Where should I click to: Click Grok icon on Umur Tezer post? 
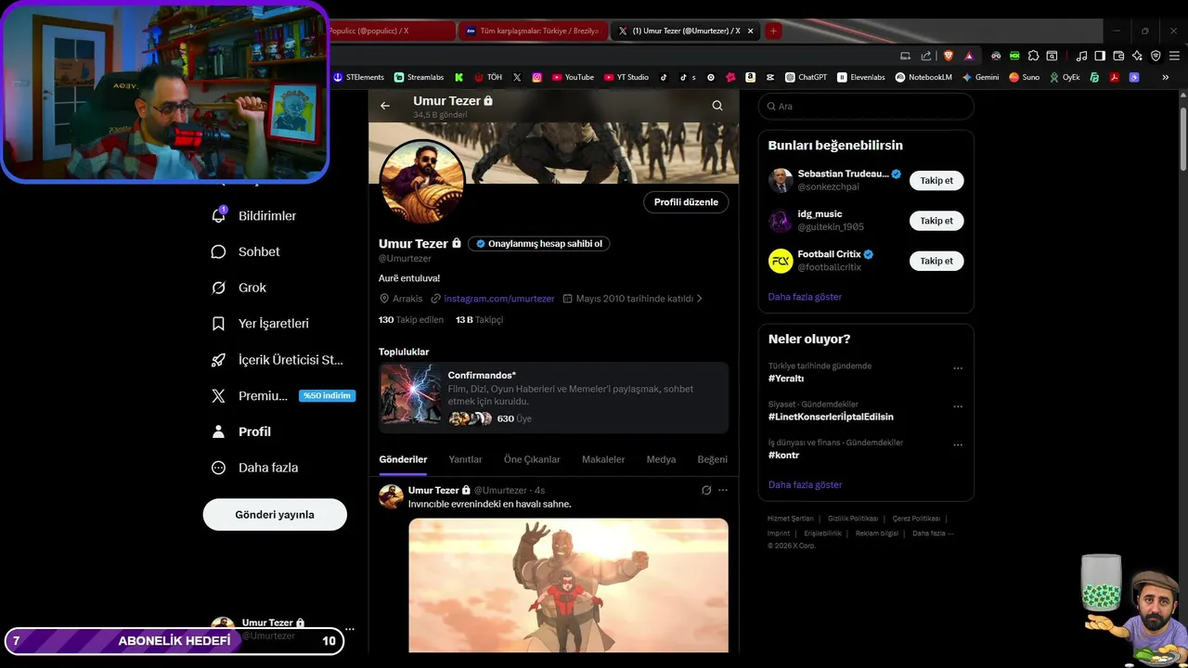pos(706,490)
